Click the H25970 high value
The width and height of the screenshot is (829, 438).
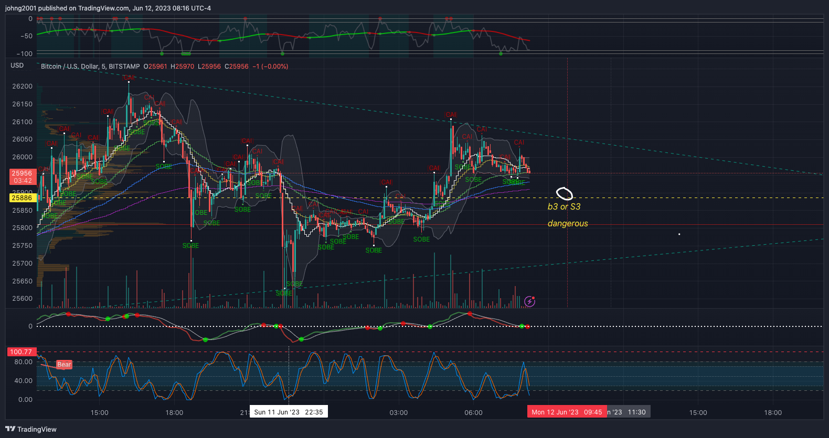(x=182, y=67)
